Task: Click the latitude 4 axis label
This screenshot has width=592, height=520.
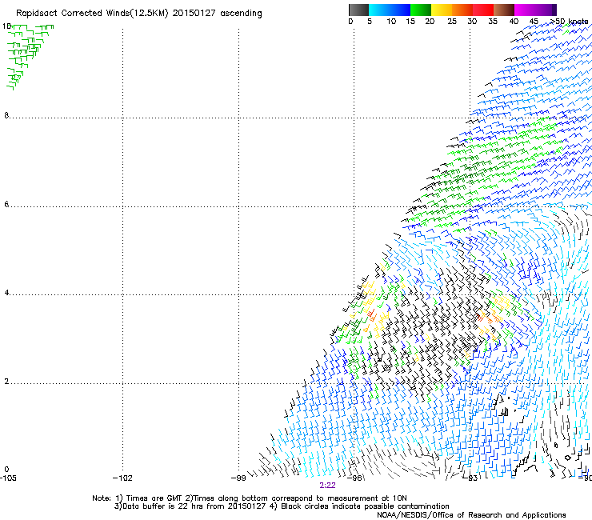Action: 6,293
